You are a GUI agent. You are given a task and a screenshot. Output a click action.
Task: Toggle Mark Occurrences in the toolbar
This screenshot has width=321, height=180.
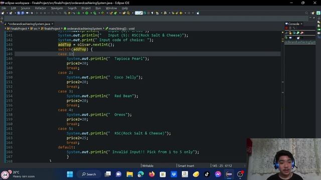pyautogui.click(x=141, y=13)
